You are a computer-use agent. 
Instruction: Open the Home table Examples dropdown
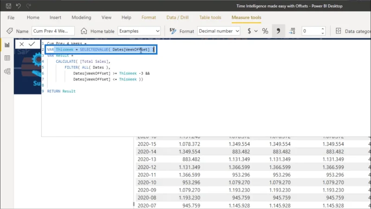[139, 31]
